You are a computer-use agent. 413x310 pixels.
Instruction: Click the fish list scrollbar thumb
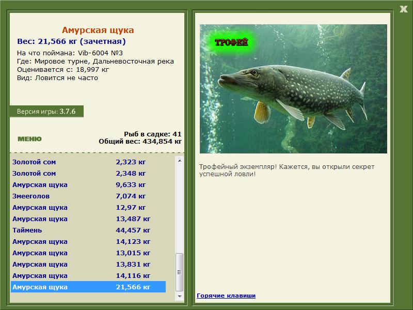(x=180, y=272)
